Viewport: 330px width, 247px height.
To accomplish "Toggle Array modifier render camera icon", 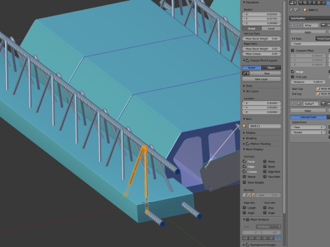I will pos(323,25).
